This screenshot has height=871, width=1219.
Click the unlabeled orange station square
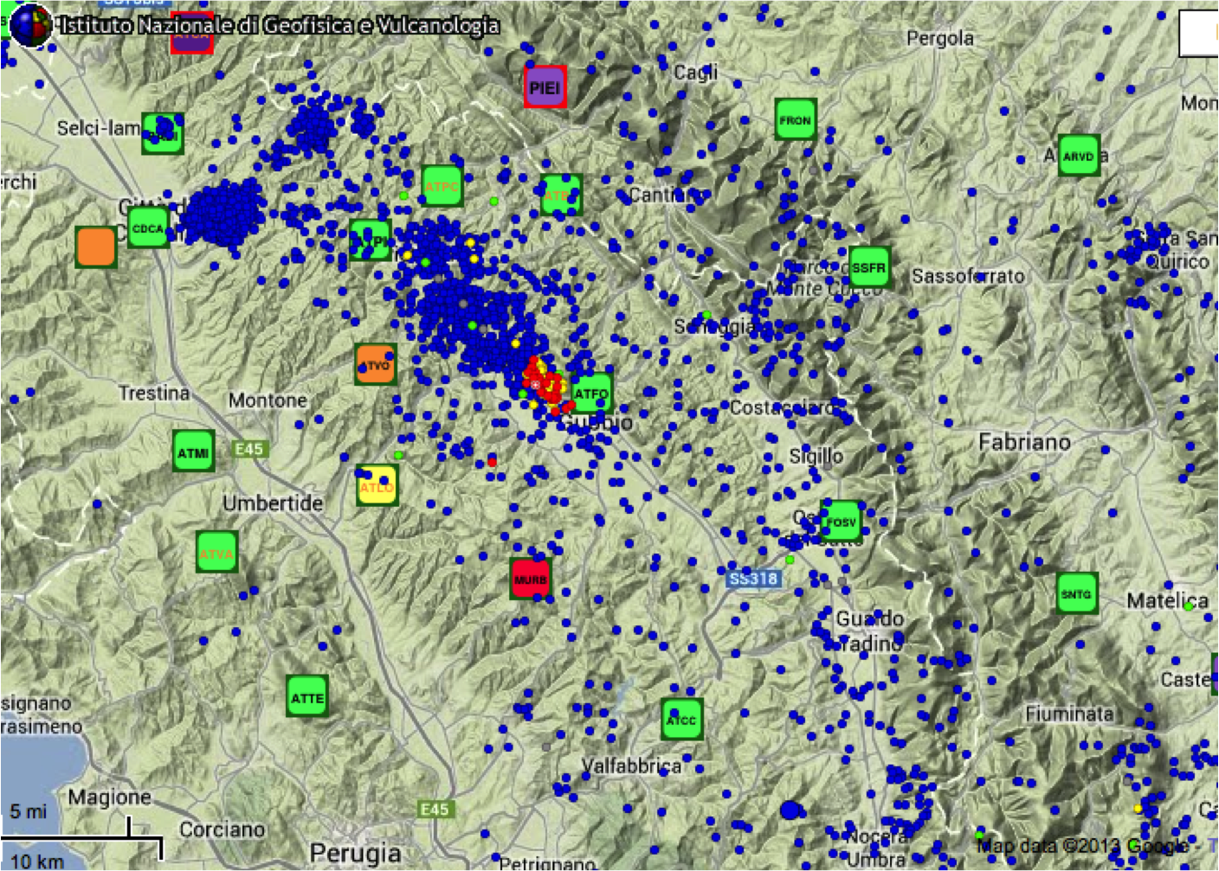tap(95, 247)
